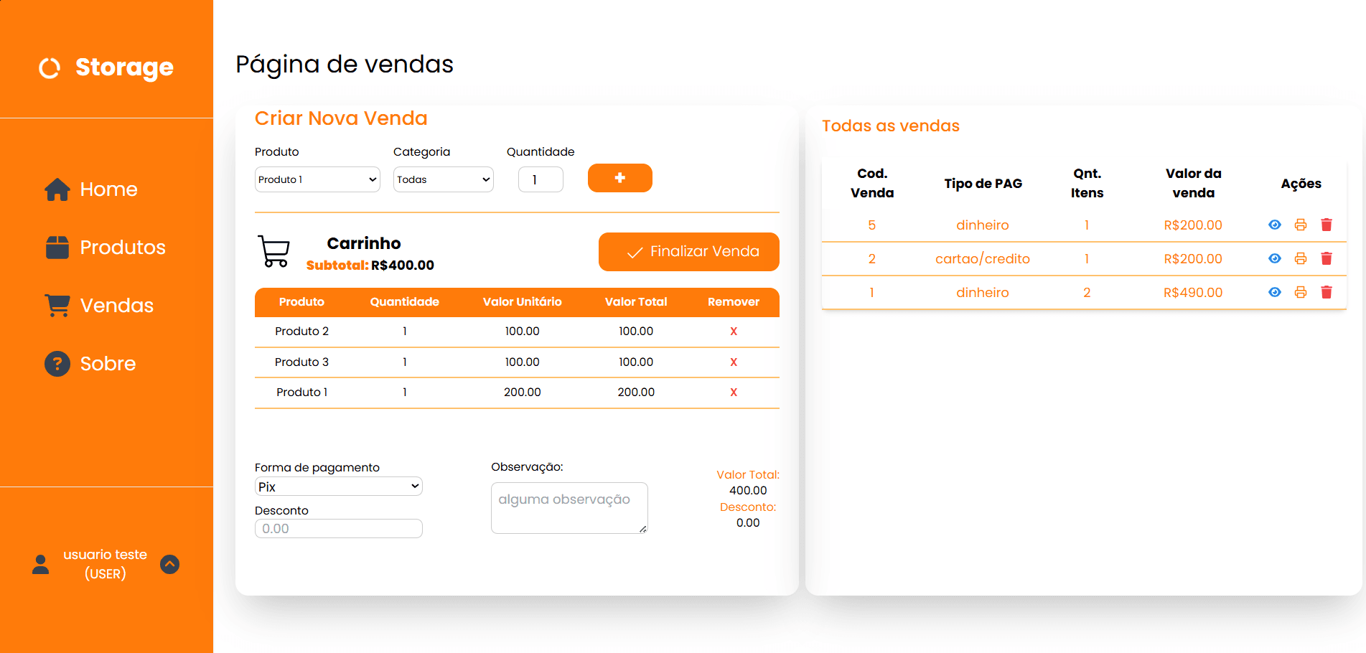View details of sale 2
This screenshot has height=653, width=1366.
(1275, 258)
